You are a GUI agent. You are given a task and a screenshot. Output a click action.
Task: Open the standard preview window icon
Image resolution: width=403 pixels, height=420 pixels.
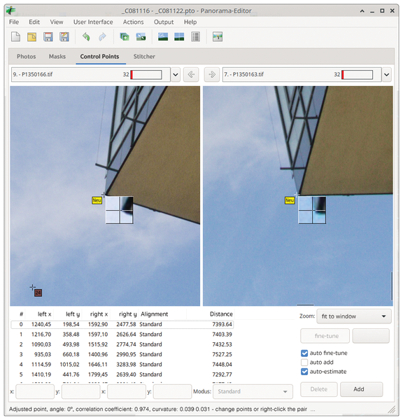click(x=179, y=36)
